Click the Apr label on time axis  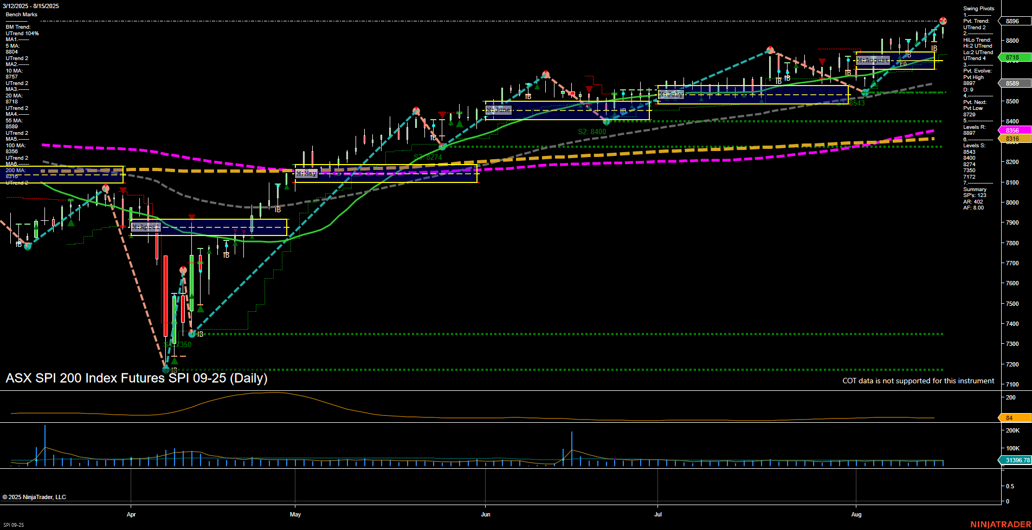point(131,514)
